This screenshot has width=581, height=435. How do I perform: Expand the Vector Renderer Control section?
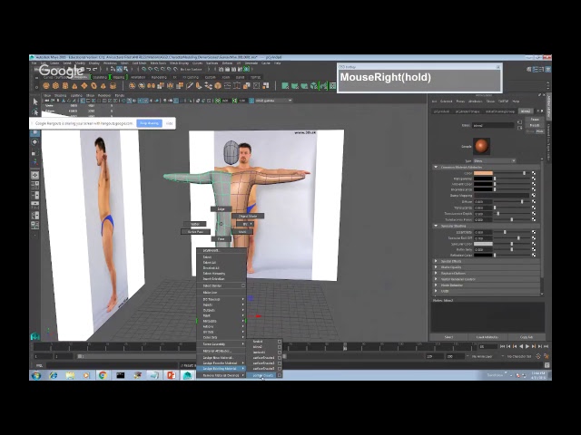436,279
